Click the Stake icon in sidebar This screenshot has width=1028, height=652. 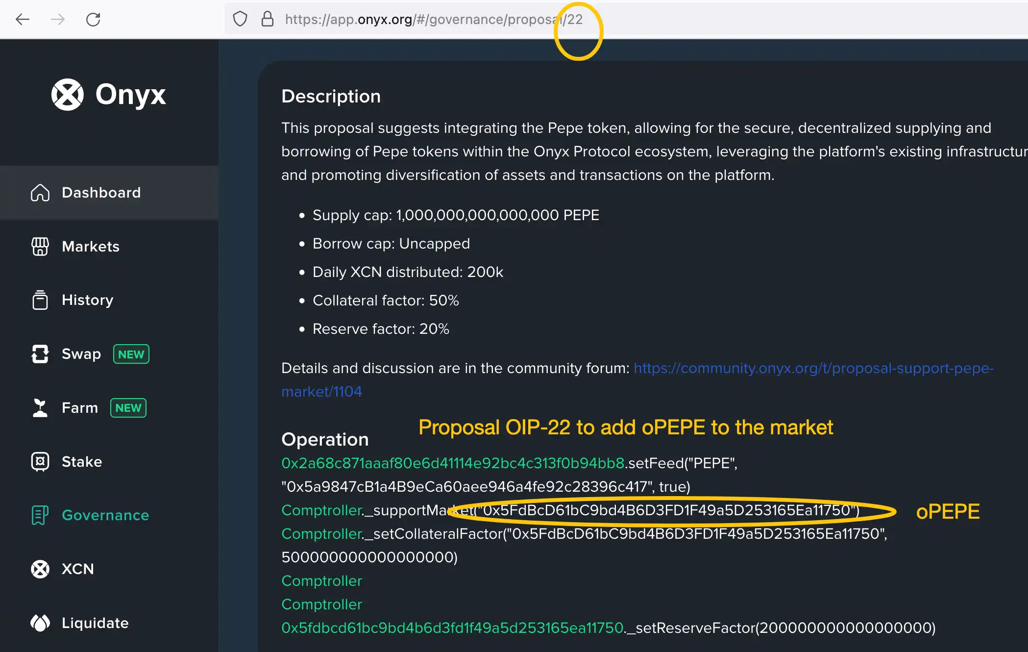pyautogui.click(x=39, y=462)
